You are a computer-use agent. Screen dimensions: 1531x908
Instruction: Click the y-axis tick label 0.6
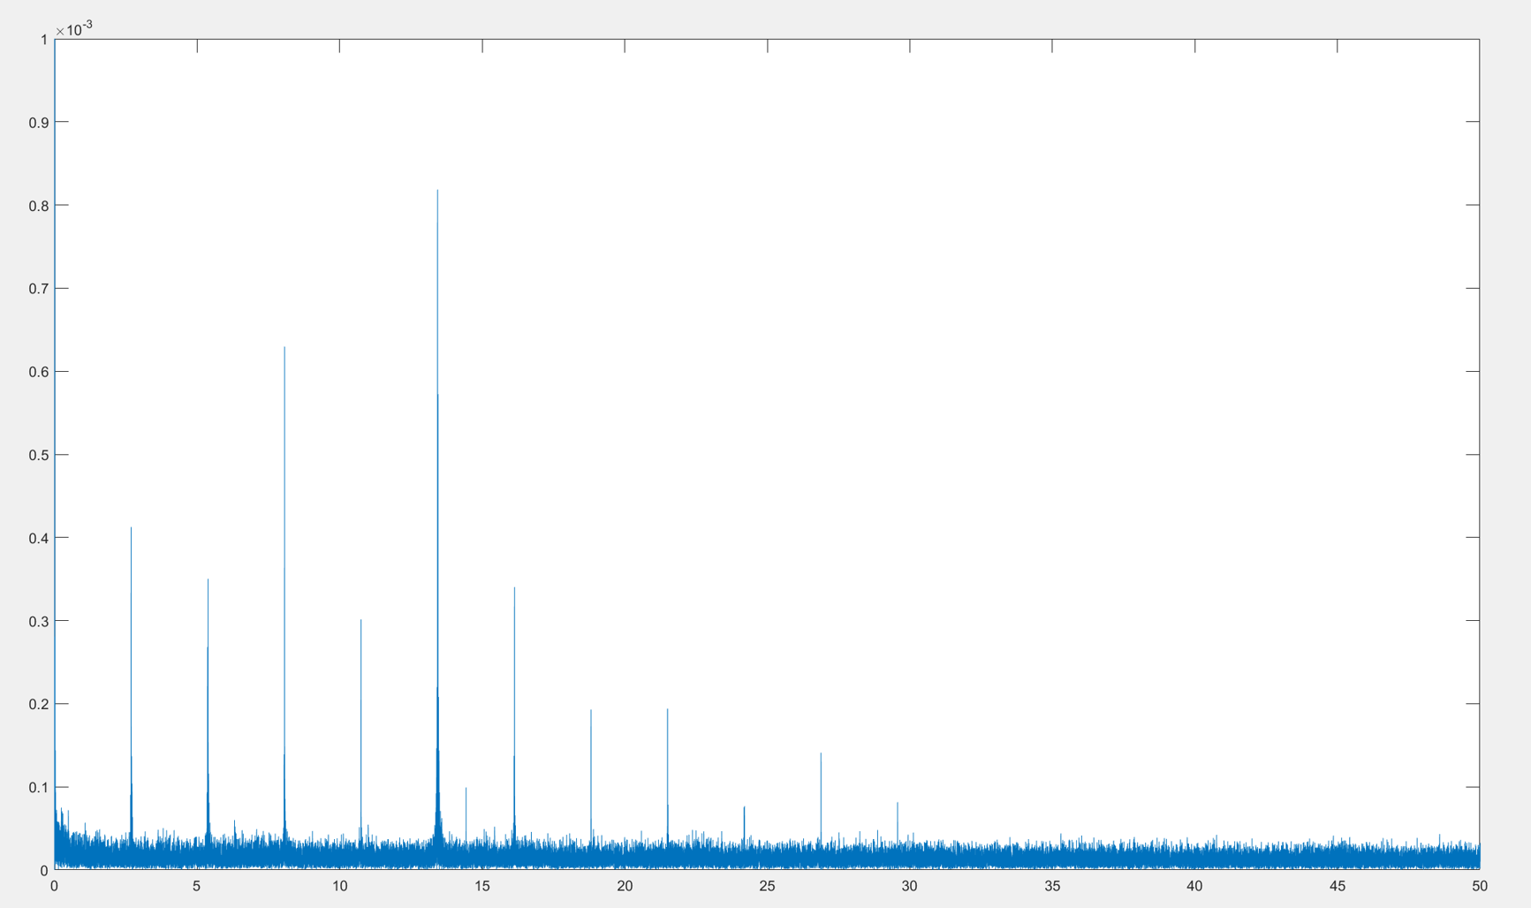click(38, 372)
